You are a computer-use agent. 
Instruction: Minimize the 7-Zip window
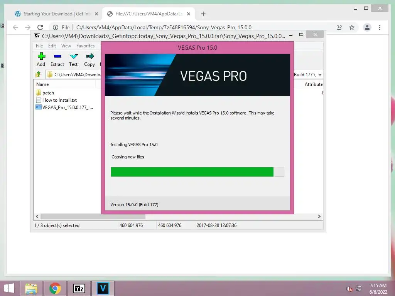point(291,35)
